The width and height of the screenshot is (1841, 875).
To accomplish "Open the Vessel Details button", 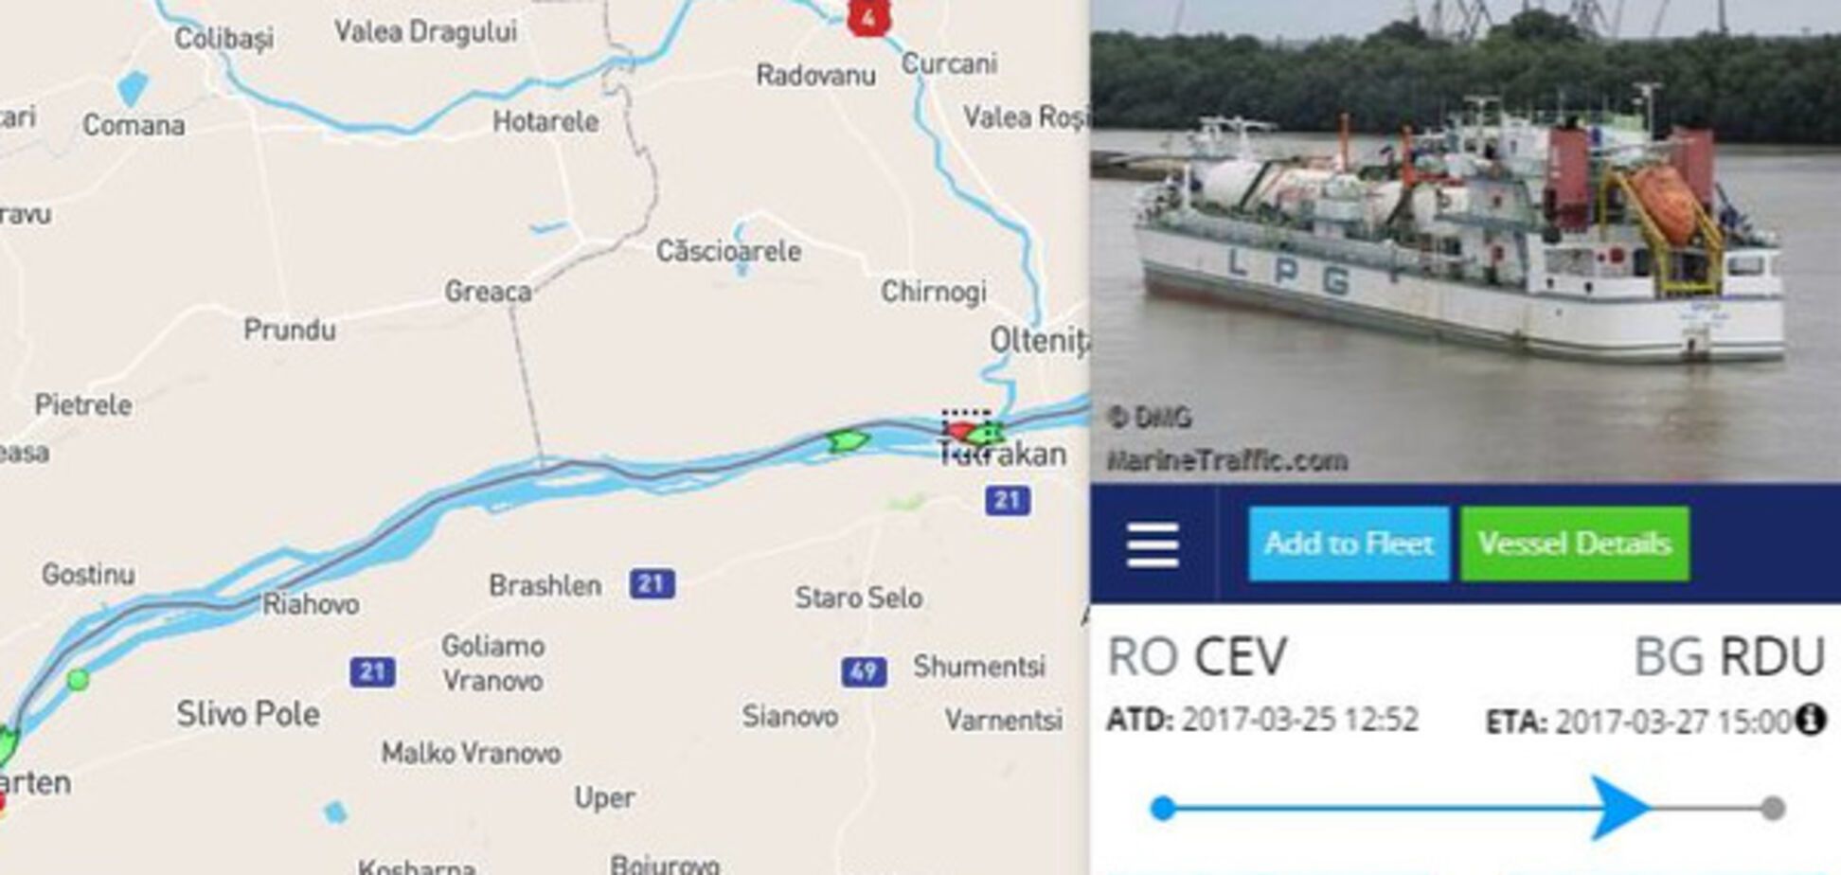I will click(x=1575, y=544).
